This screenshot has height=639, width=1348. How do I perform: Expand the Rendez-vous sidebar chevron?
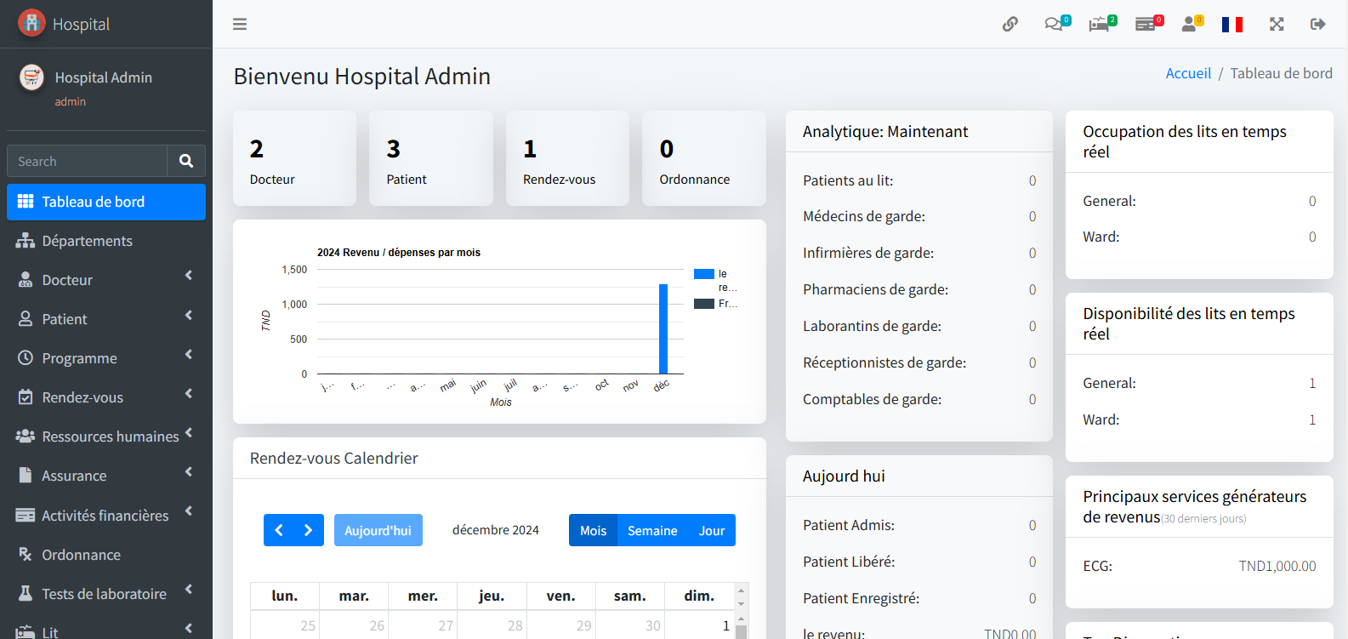(x=189, y=393)
